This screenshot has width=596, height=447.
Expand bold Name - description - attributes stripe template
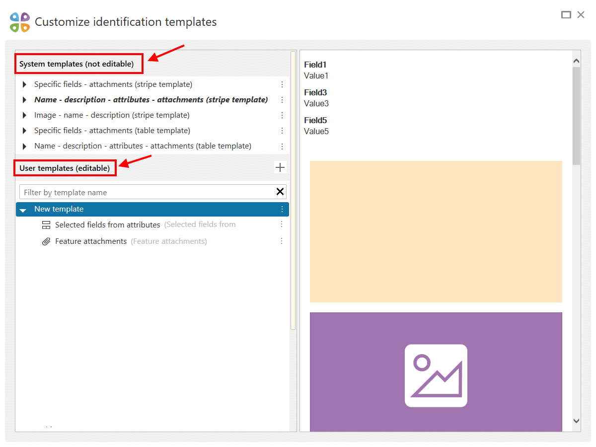pos(24,100)
